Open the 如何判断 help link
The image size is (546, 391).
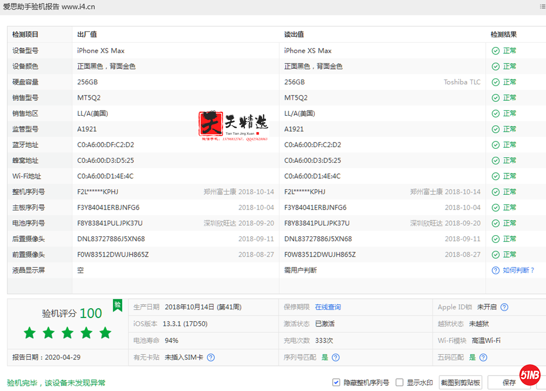coord(518,270)
